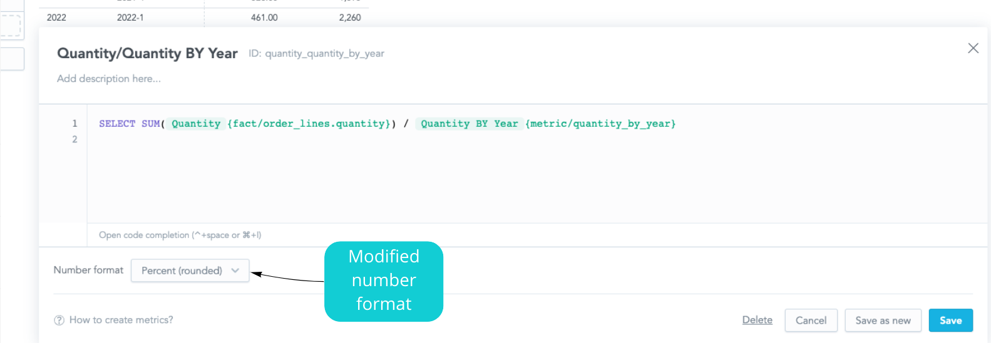The width and height of the screenshot is (991, 343).
Task: Click the Add description here field
Action: click(x=109, y=79)
